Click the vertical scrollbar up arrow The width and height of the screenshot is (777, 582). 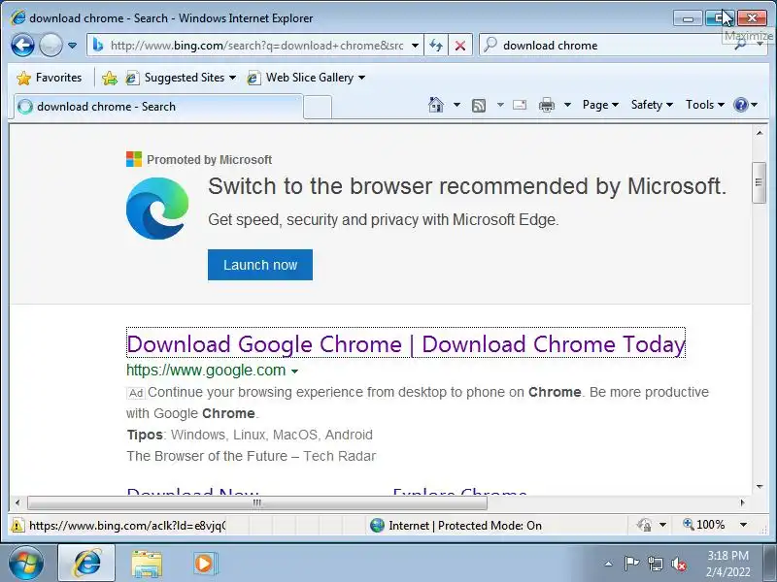(x=760, y=133)
